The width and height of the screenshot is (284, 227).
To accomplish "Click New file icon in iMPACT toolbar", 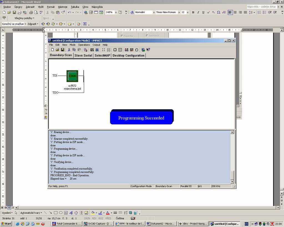I will (52, 50).
